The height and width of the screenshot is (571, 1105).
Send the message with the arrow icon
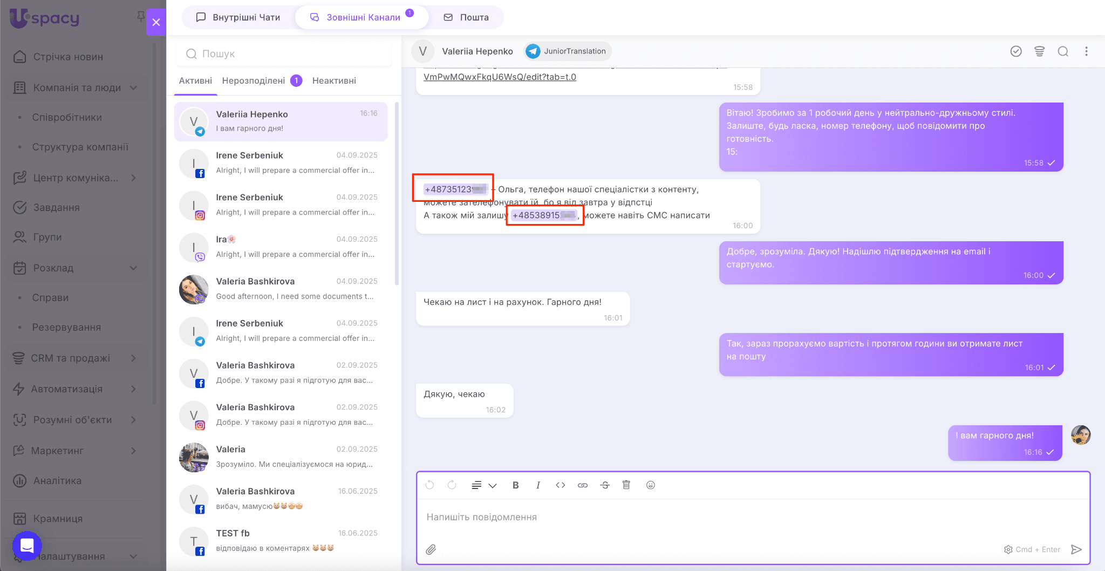pos(1076,549)
